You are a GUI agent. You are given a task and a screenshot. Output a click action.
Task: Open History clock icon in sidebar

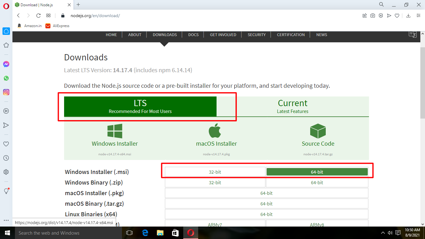click(6, 158)
